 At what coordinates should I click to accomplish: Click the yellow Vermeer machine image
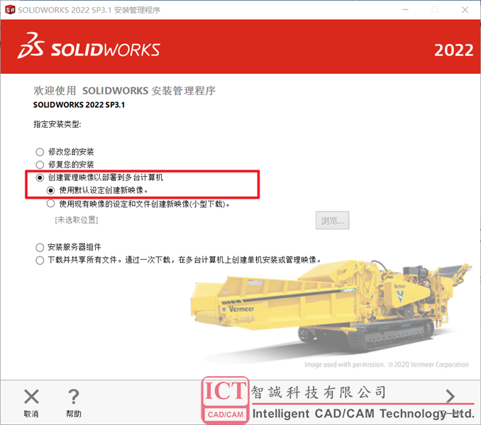[330, 310]
